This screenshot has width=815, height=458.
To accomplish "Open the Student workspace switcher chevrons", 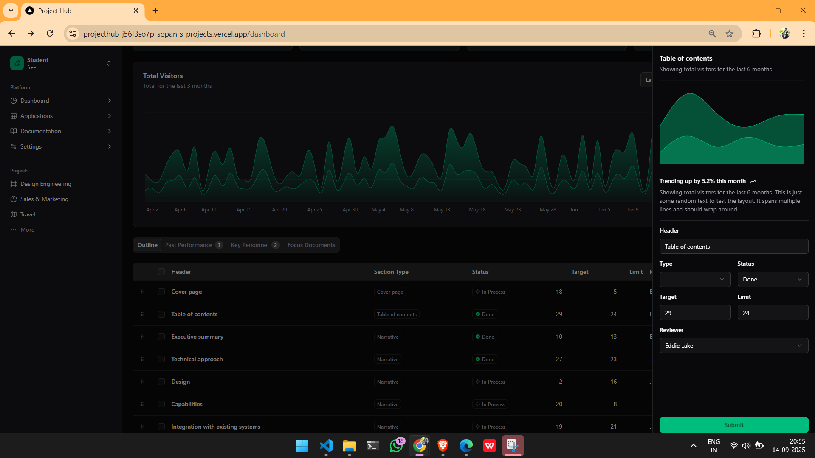I will click(109, 63).
